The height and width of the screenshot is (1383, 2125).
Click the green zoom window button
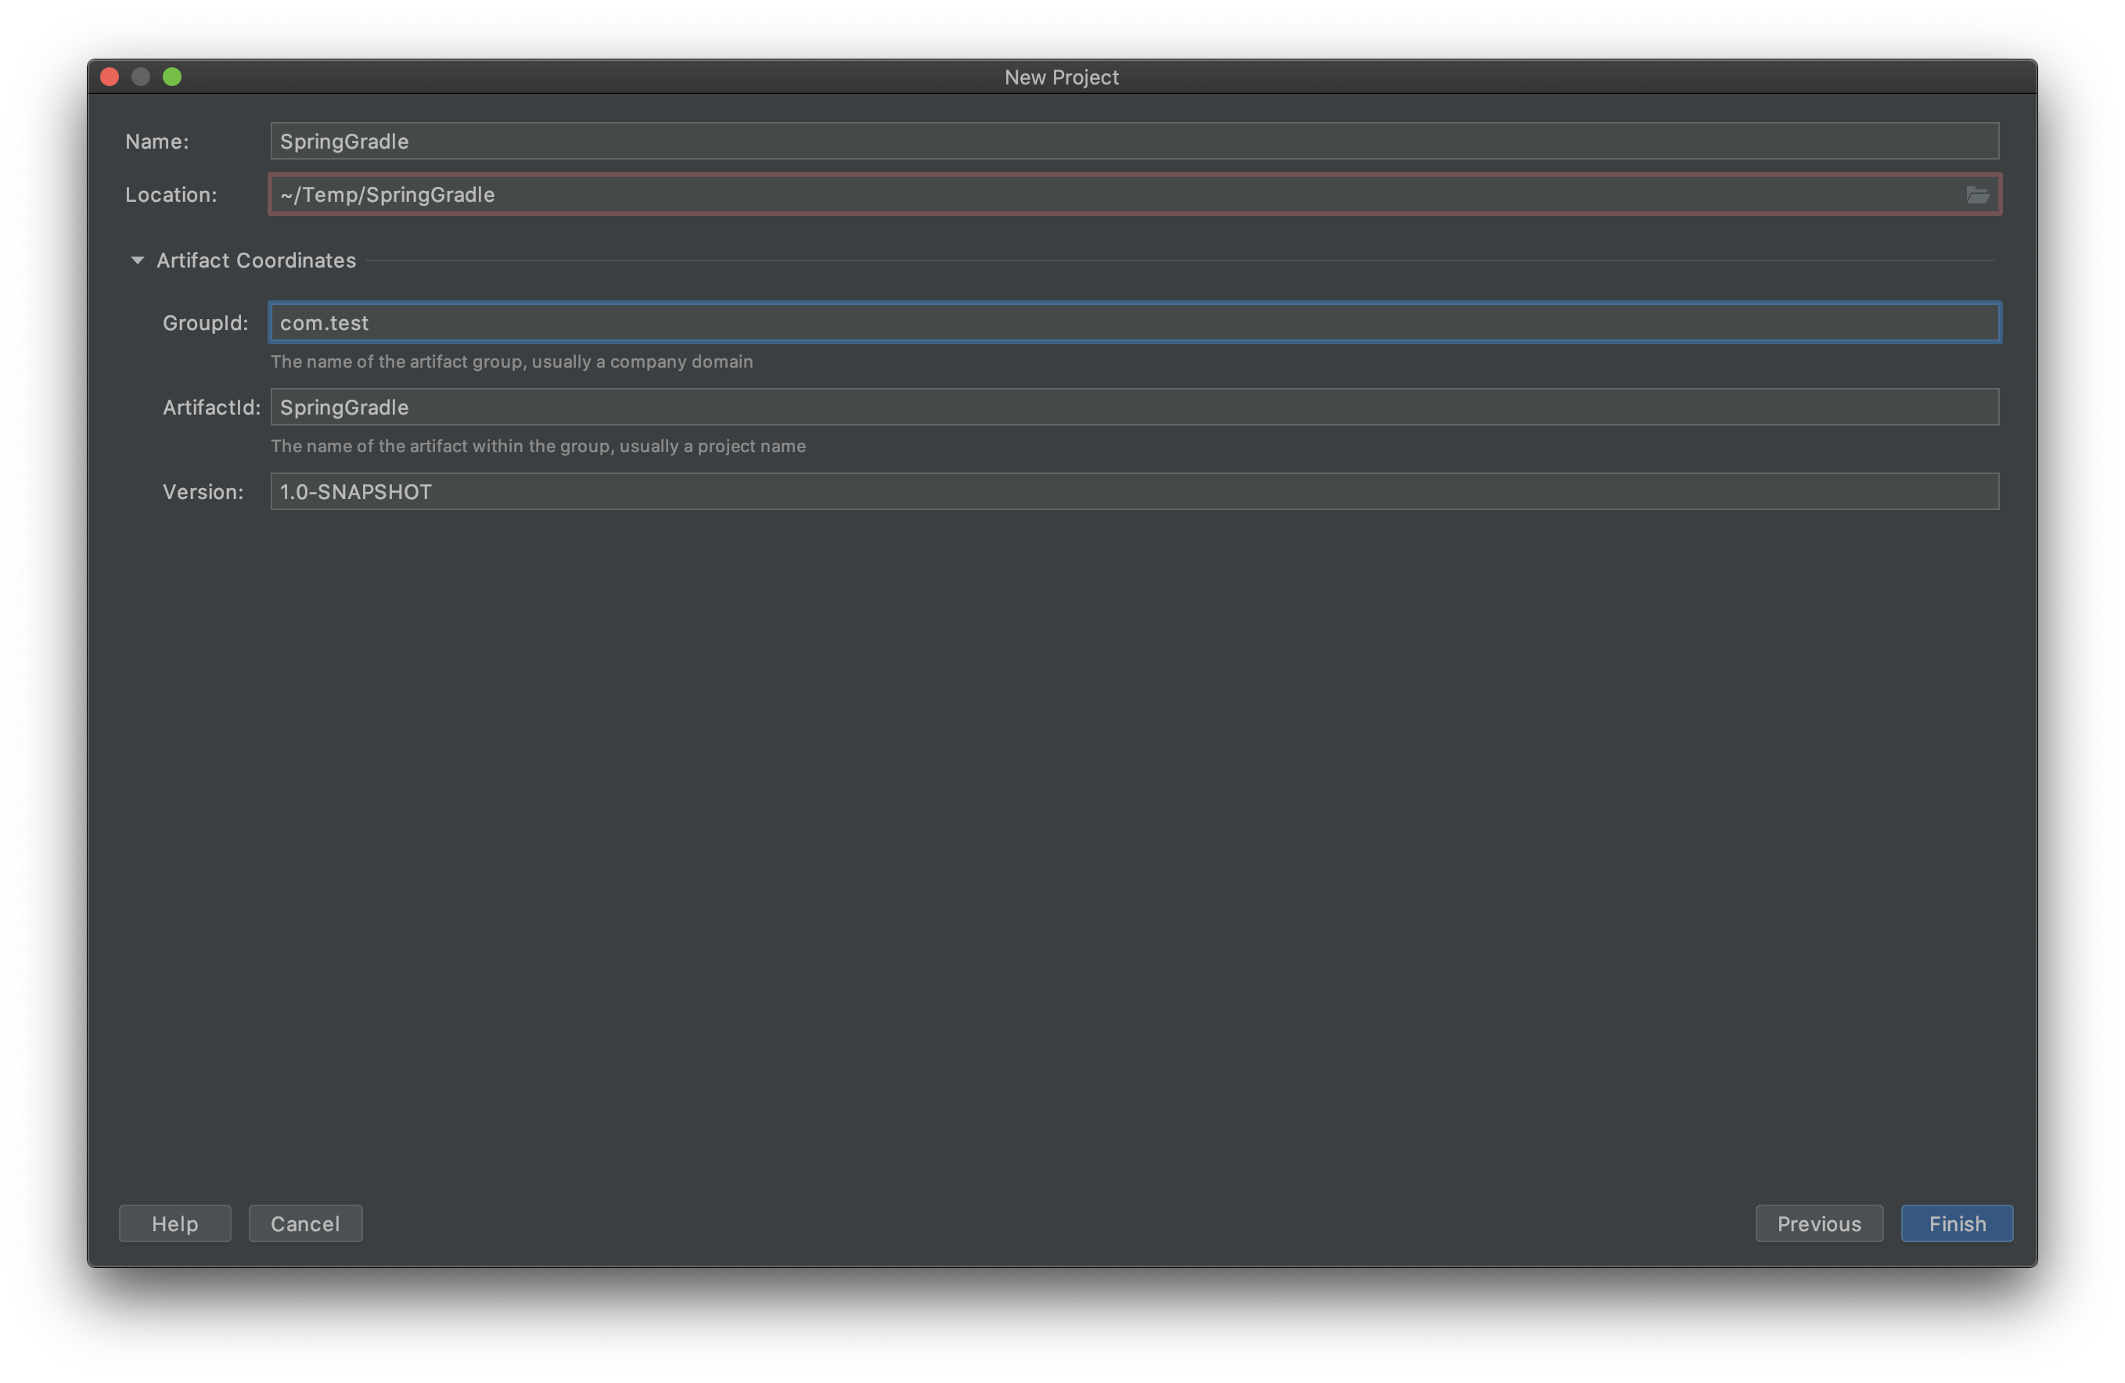(172, 77)
